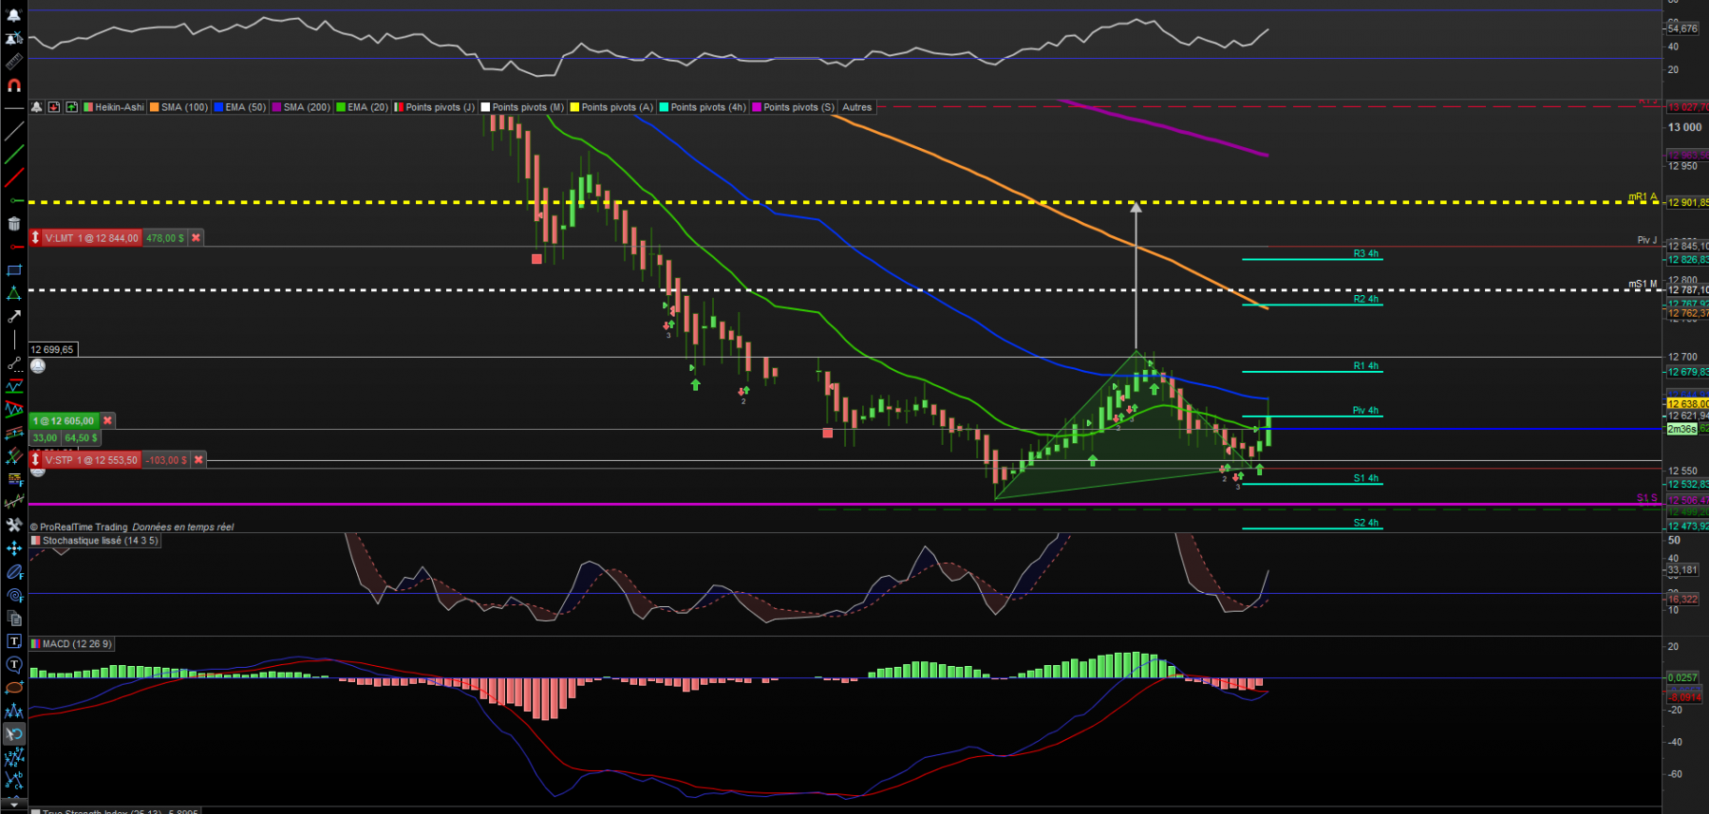This screenshot has width=1709, height=814.
Task: Toggle the SMA (100) indicator
Action: (x=184, y=107)
